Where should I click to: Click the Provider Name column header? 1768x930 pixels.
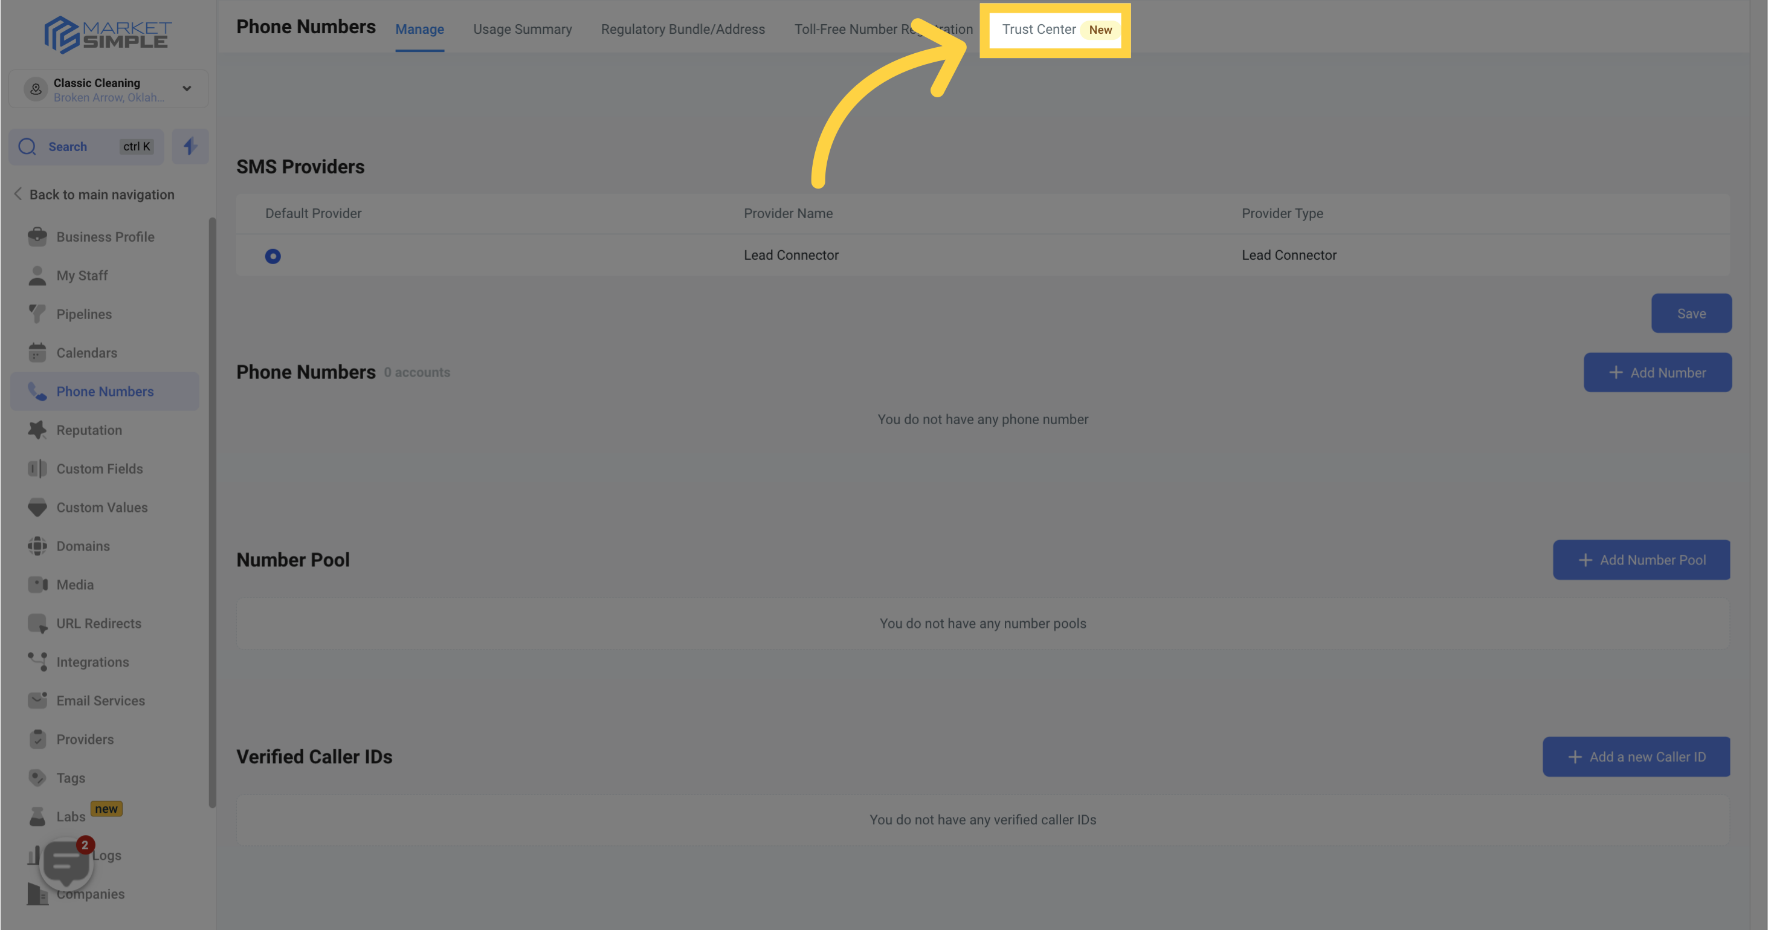click(x=788, y=213)
